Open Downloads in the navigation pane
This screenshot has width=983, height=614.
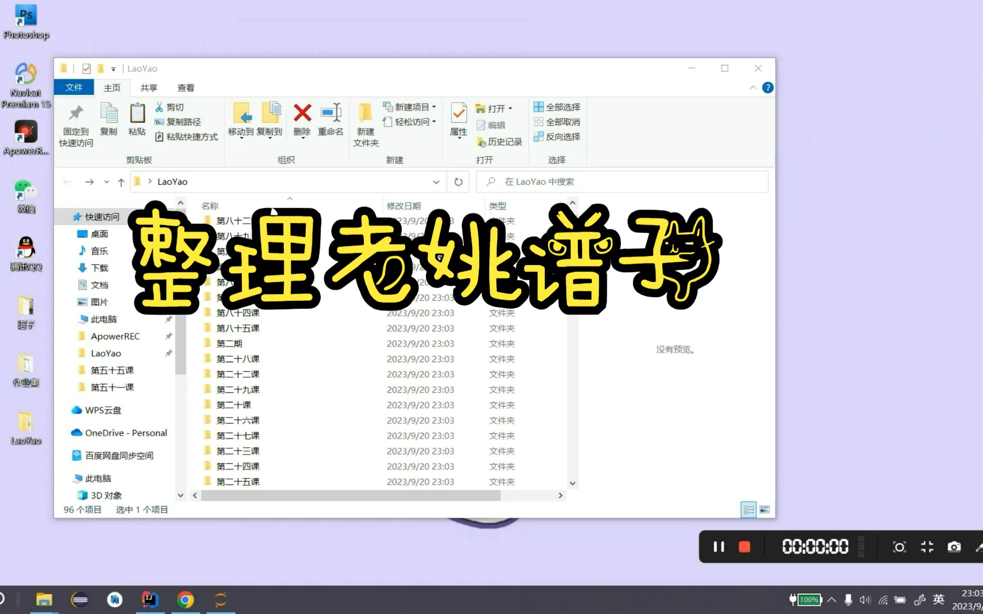point(99,268)
